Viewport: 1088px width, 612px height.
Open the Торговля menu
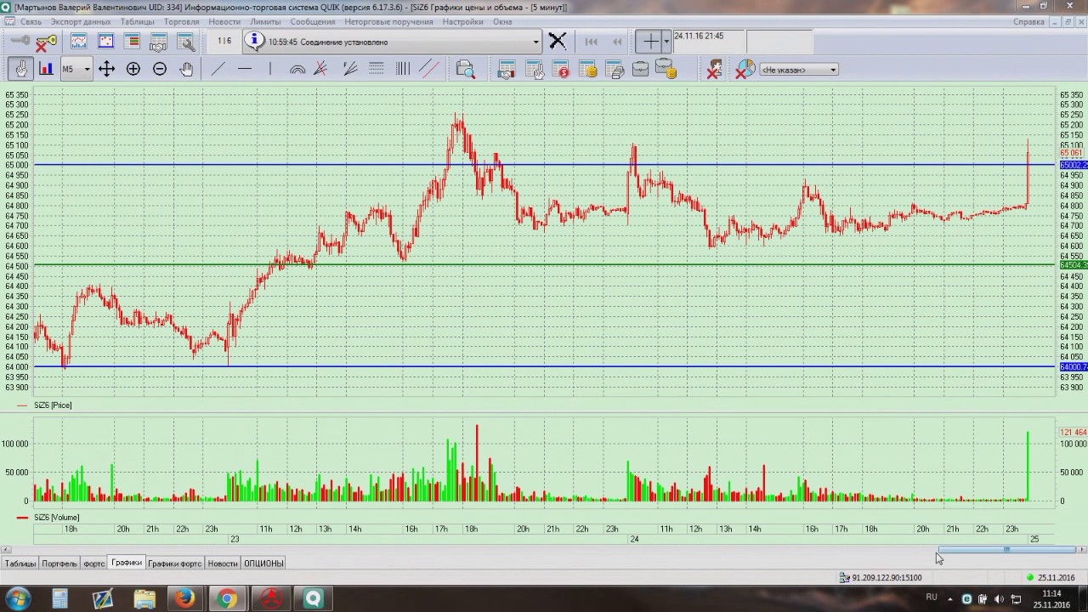pyautogui.click(x=182, y=21)
